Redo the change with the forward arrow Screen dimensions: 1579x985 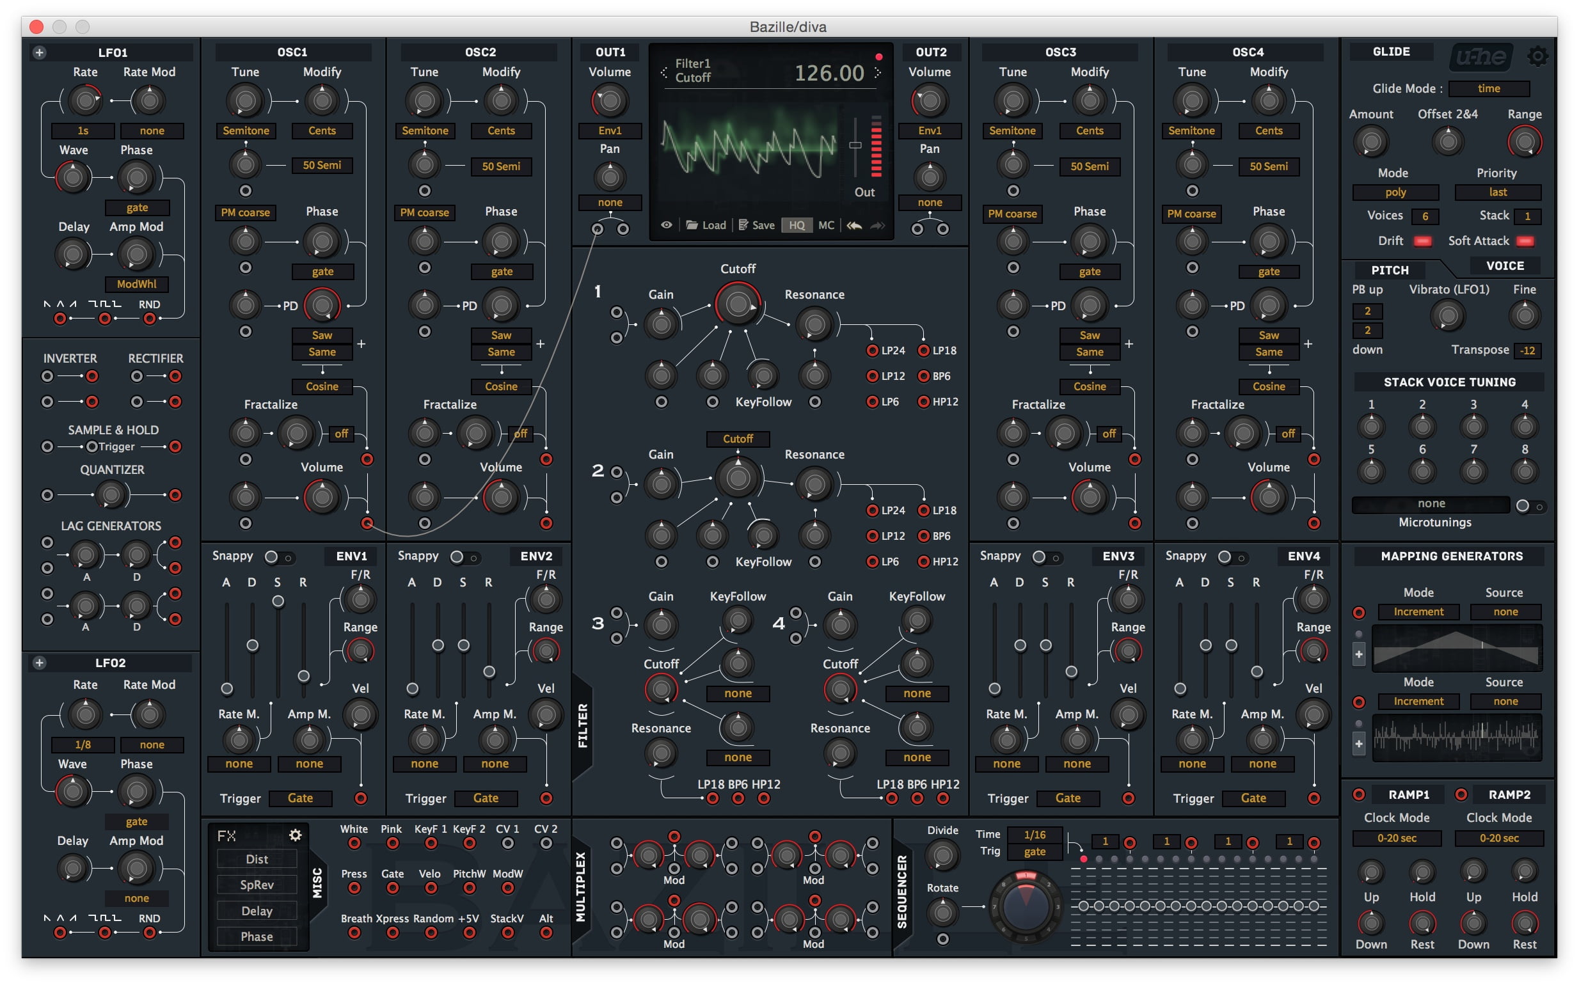pyautogui.click(x=878, y=225)
